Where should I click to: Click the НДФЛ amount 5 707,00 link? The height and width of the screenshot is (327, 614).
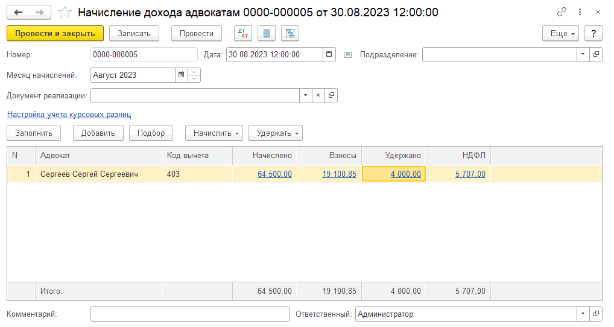coord(470,174)
